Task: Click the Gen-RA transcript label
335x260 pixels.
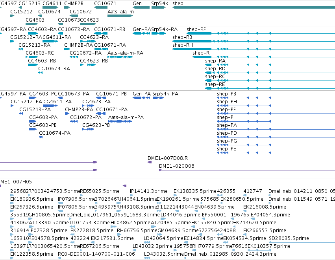Action: (142, 29)
